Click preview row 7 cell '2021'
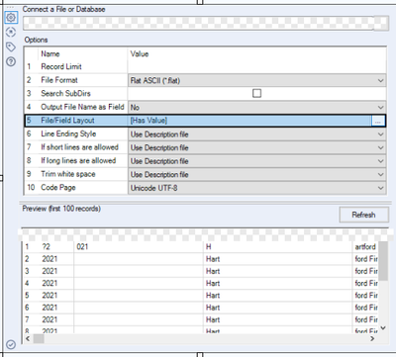The width and height of the screenshot is (396, 357). click(x=57, y=319)
